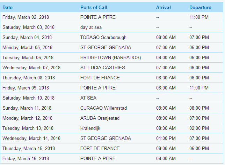225x165 pixels.
Task: Click the Kralendijk port entry
Action: [90, 128]
